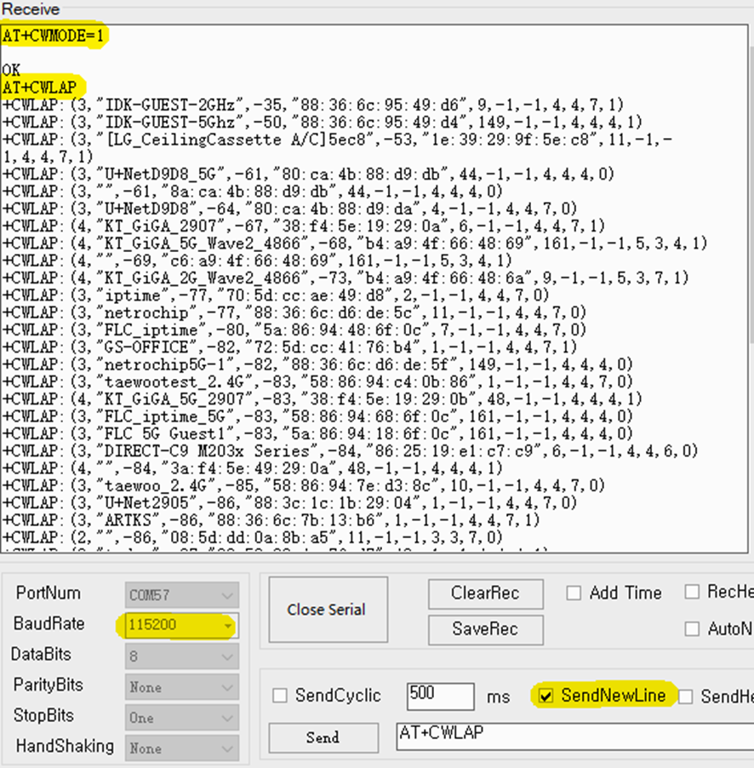Click the Close Serial button
The width and height of the screenshot is (754, 768).
pos(328,610)
